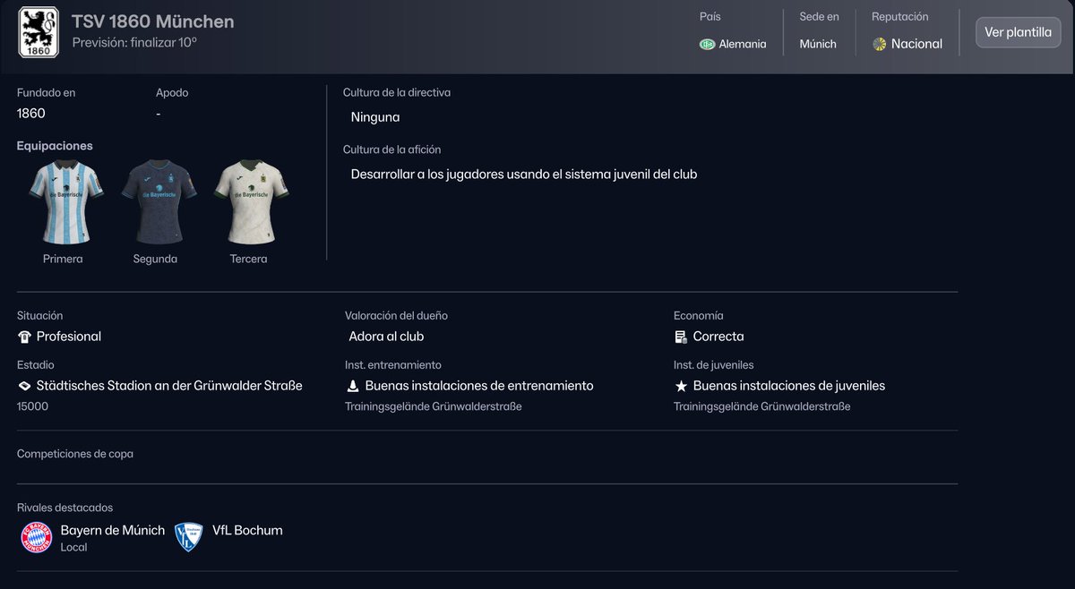The image size is (1075, 589).
Task: Click the 'Valoración del dueño' label
Action: (x=396, y=316)
